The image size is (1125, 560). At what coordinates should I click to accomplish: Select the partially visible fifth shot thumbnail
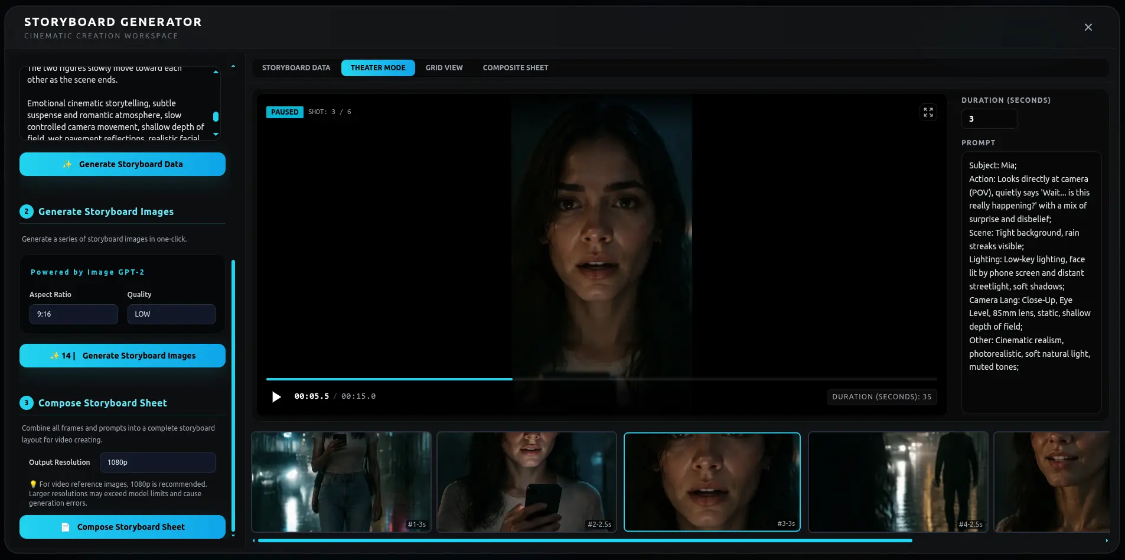1051,482
